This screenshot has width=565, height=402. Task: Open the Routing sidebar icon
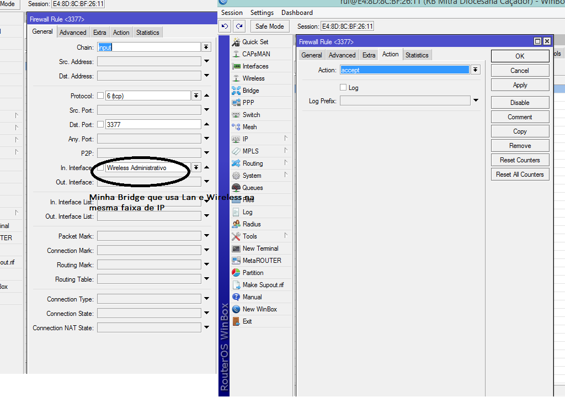(236, 163)
